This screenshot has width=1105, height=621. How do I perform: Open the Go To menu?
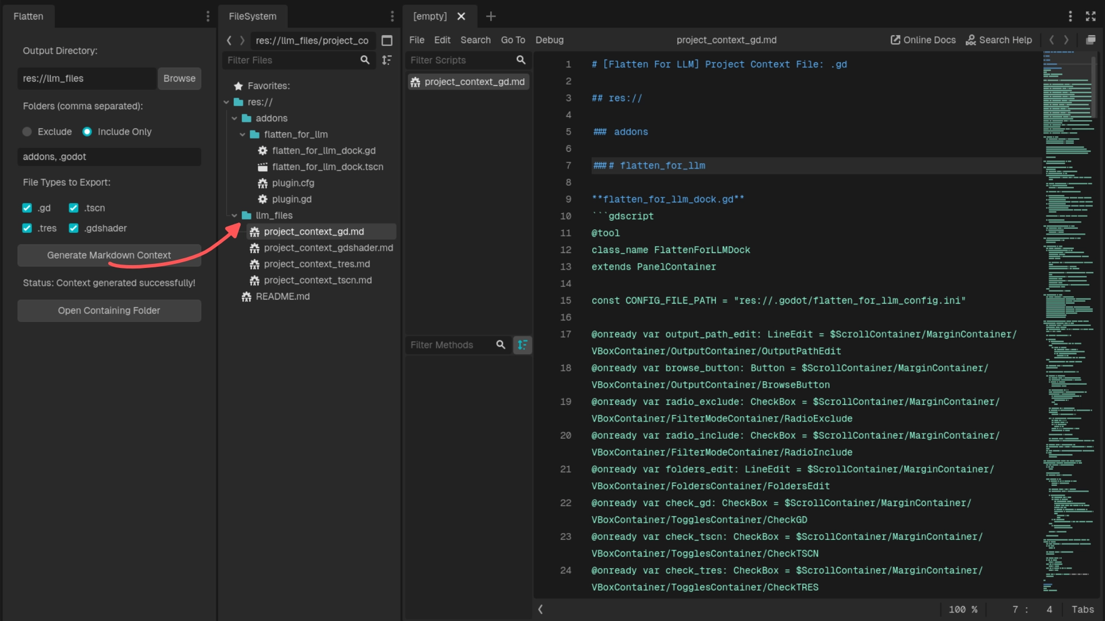click(x=512, y=40)
